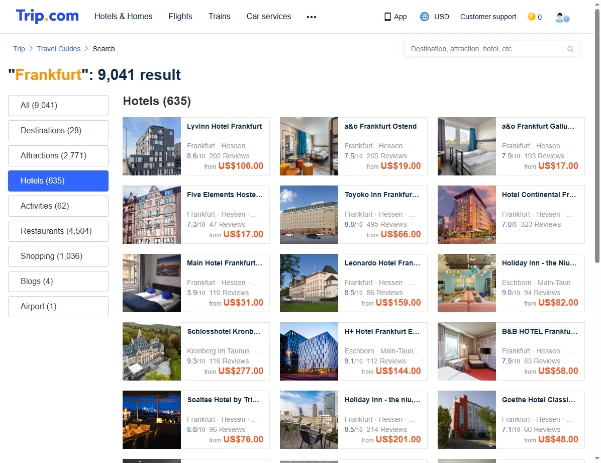Click the vertical page scrollbar
Screen dimensions: 601x463
pos(597,136)
